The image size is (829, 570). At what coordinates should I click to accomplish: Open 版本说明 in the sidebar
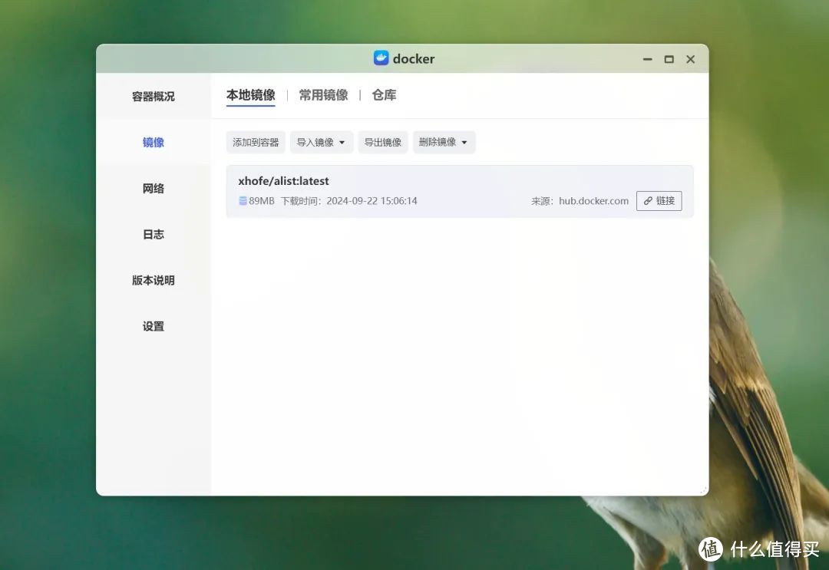tap(153, 280)
